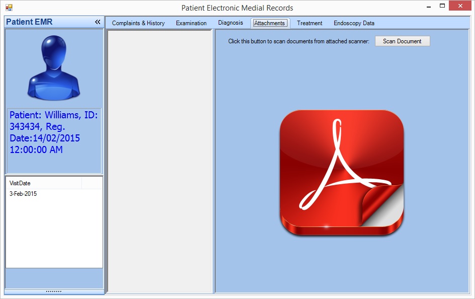Click the application icon in the title bar
The width and height of the screenshot is (475, 299).
click(9, 8)
